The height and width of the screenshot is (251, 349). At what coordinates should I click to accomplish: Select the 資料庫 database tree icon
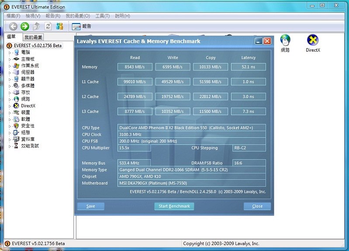pyautogui.click(x=16, y=139)
